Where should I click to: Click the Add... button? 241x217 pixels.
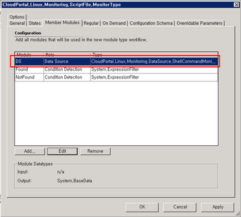pos(30,151)
